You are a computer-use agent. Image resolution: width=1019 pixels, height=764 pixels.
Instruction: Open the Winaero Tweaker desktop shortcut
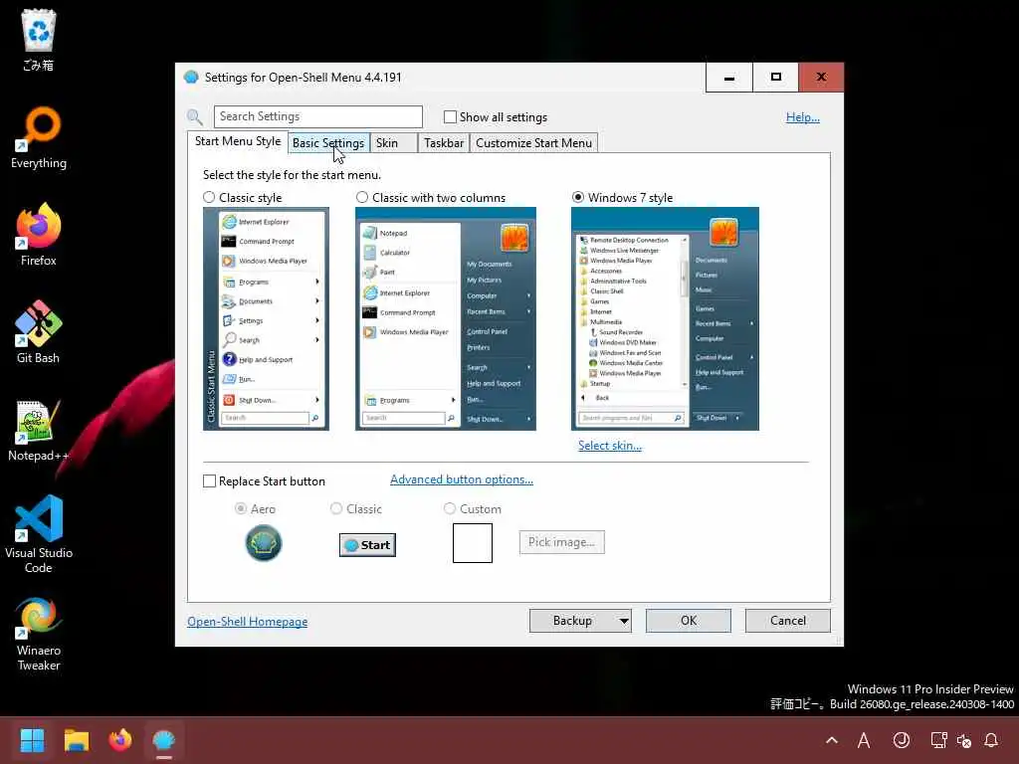[x=39, y=634]
